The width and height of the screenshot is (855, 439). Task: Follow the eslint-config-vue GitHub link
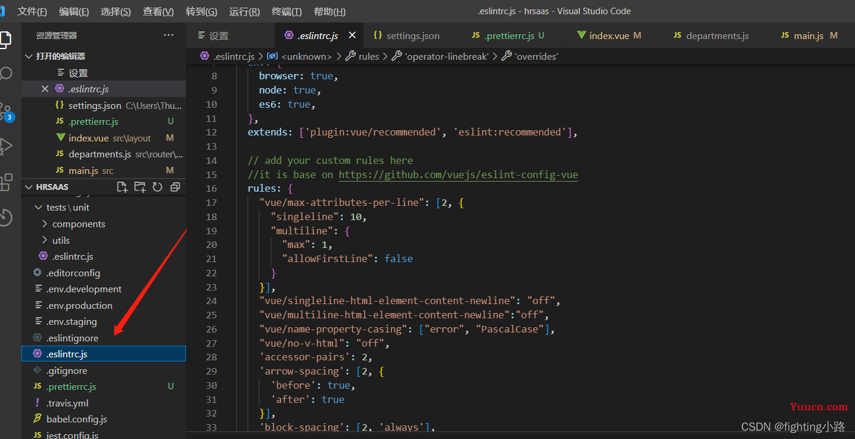coord(458,175)
